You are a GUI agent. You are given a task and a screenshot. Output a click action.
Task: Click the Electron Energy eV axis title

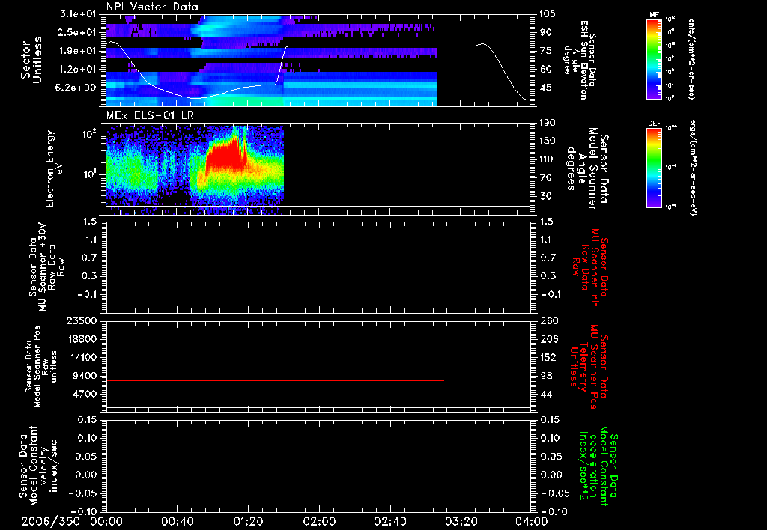pos(54,168)
